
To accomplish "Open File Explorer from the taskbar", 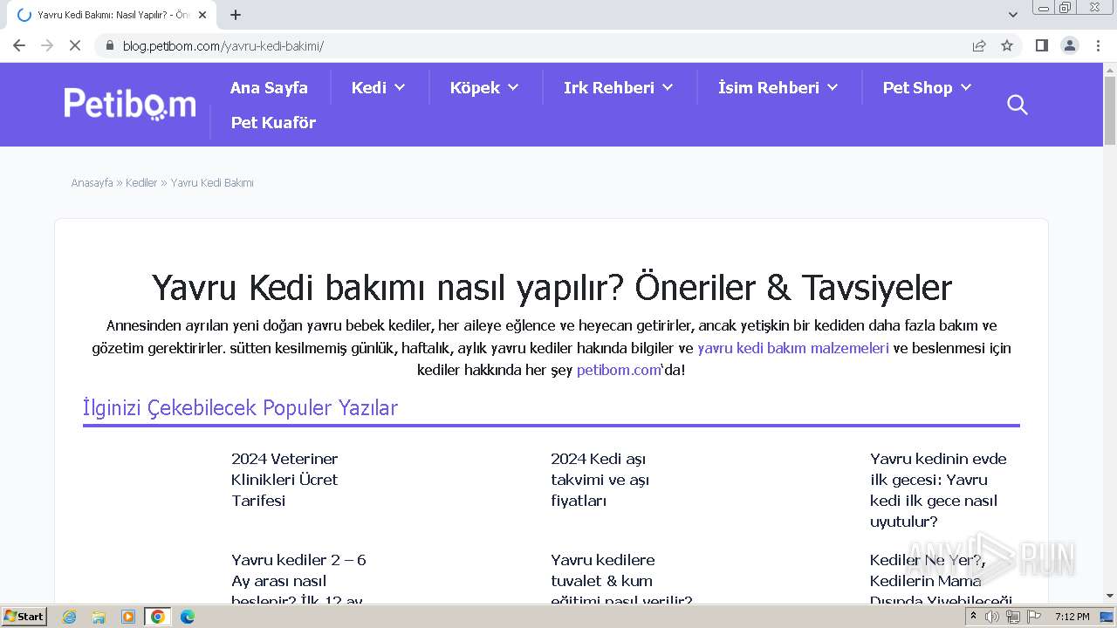I will point(99,617).
